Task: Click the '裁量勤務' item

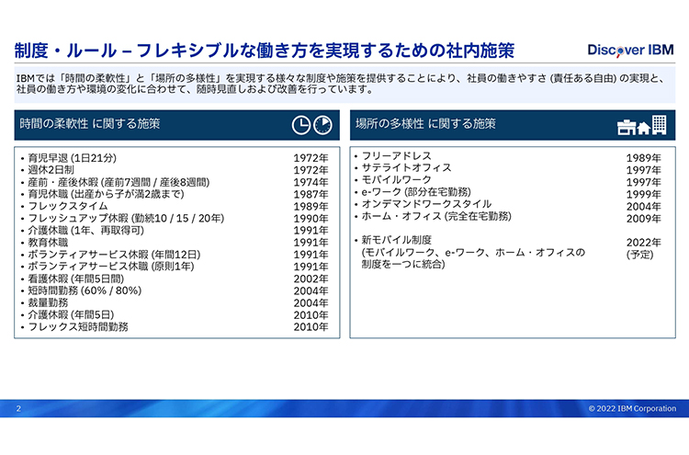Action: [x=48, y=303]
